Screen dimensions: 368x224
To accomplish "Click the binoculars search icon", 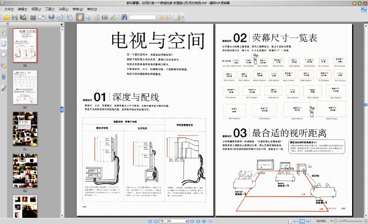I will pyautogui.click(x=124, y=17).
